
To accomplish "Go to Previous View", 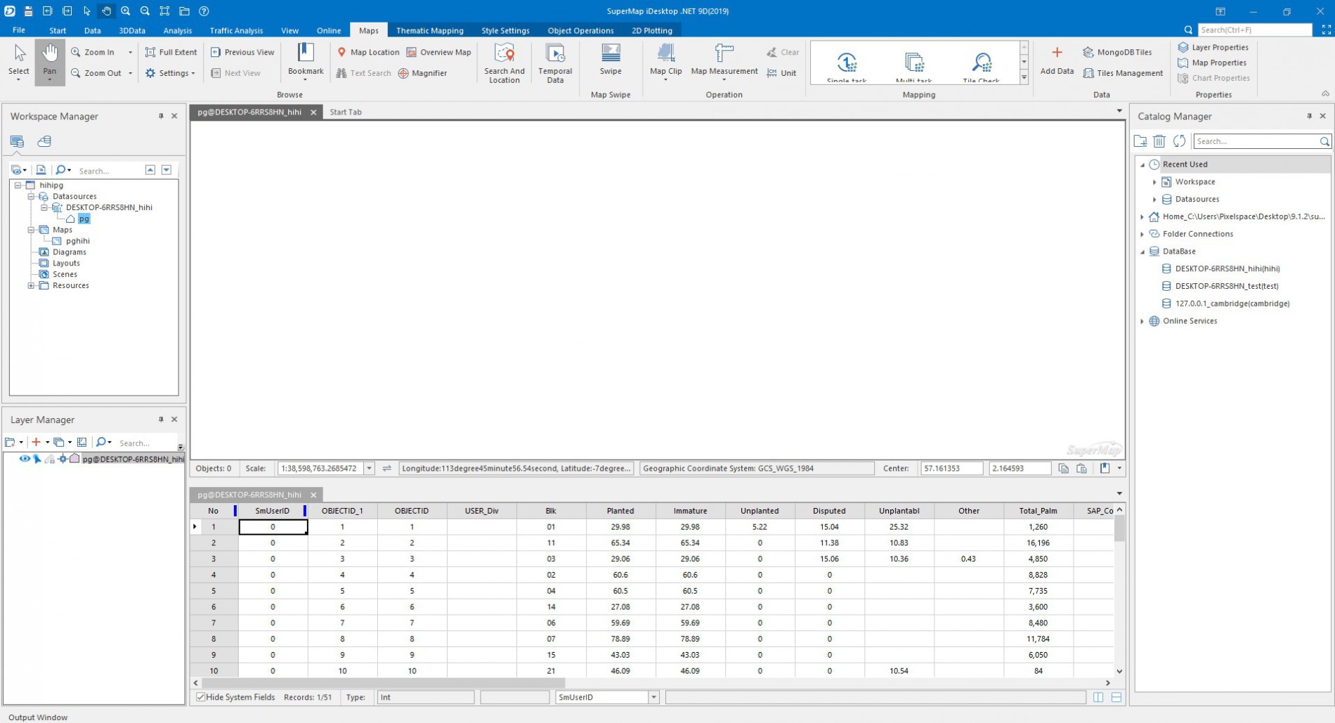I will tap(242, 52).
